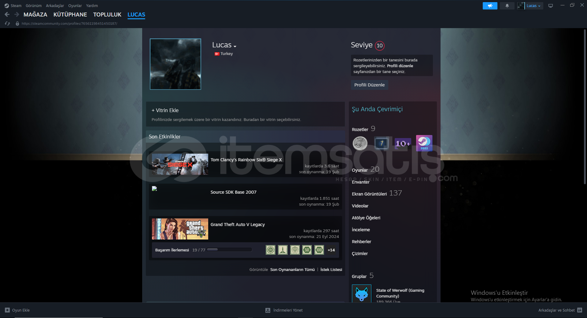Open the announcements megaphone button
Screen dimensions: 587x318
[x=490, y=6]
